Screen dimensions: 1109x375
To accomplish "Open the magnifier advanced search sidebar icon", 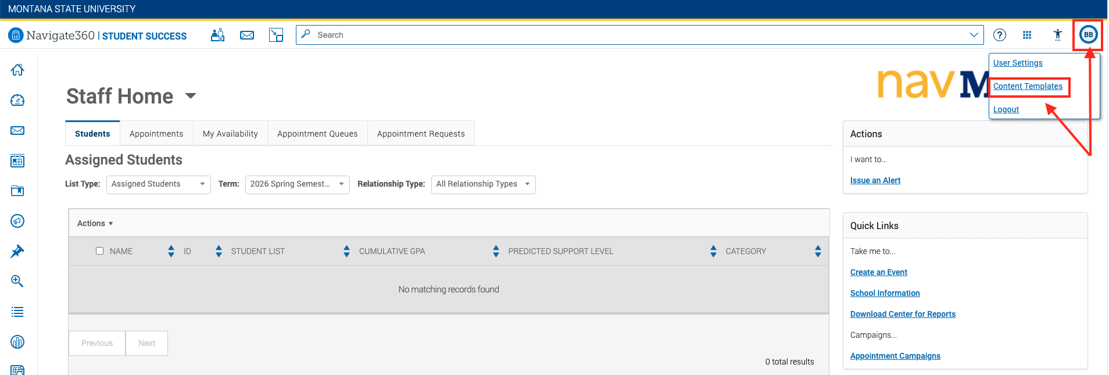I will tap(17, 281).
